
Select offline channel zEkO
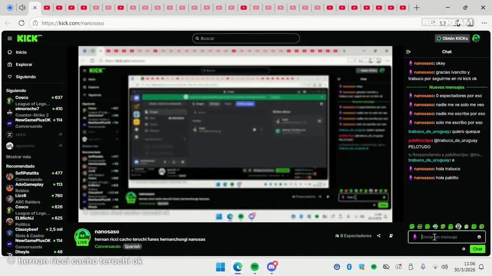[34, 135]
